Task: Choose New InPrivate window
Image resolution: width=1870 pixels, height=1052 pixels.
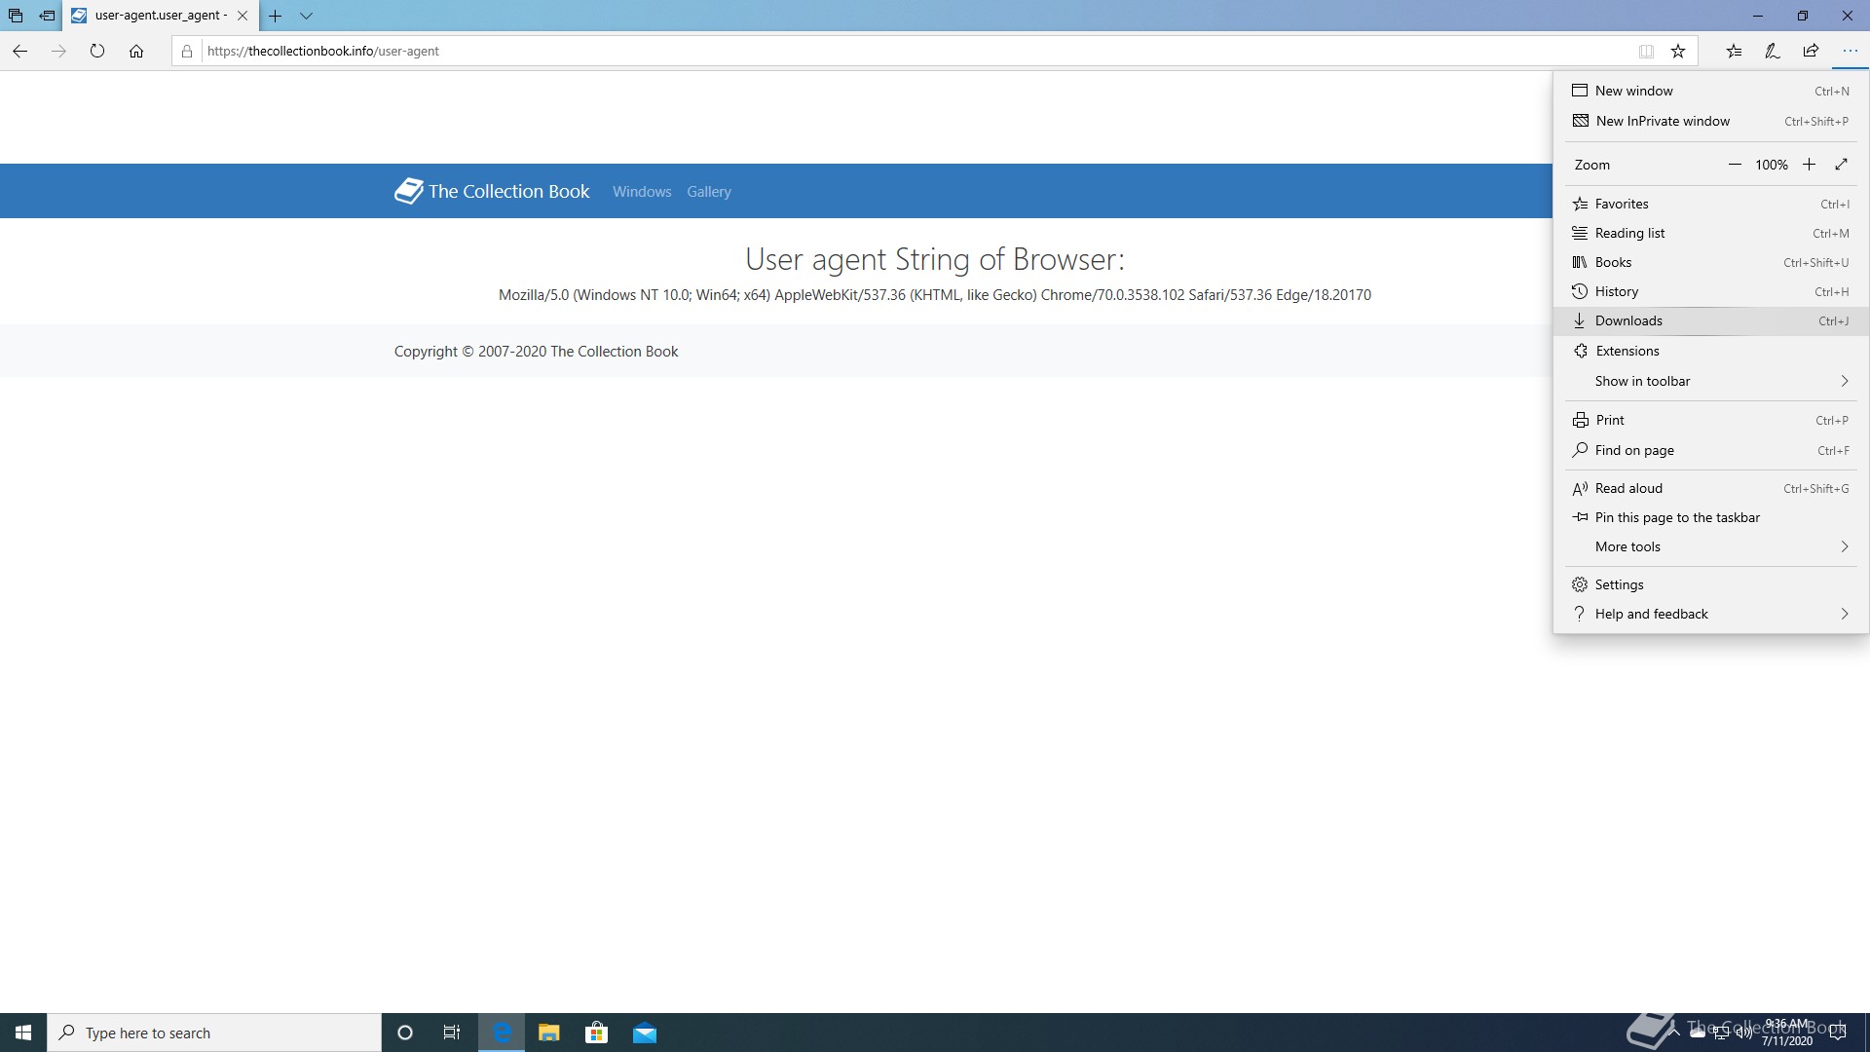Action: [x=1710, y=121]
